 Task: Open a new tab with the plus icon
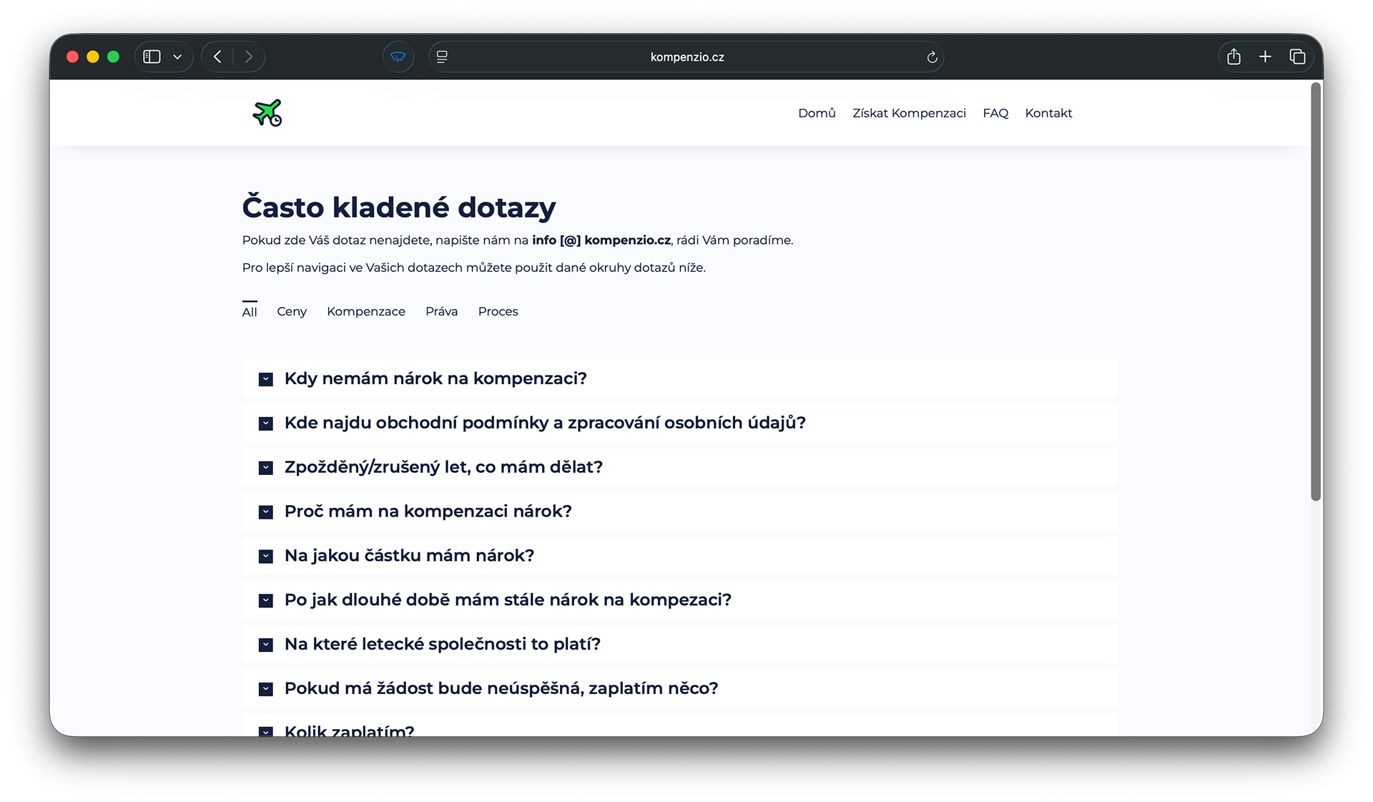(1265, 57)
